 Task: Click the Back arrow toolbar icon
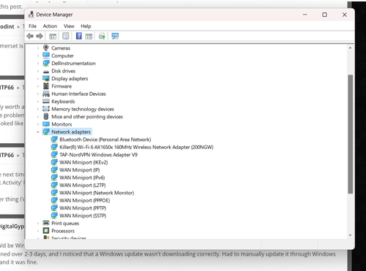click(x=30, y=37)
